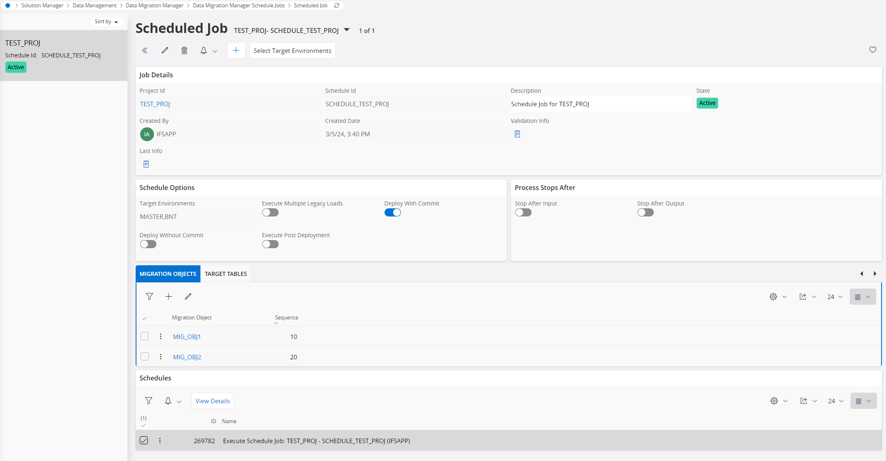
Task: Open Data Management breadcrumb item
Action: coord(95,6)
